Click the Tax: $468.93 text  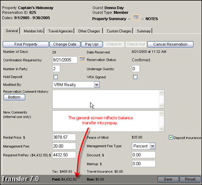tap(62, 172)
